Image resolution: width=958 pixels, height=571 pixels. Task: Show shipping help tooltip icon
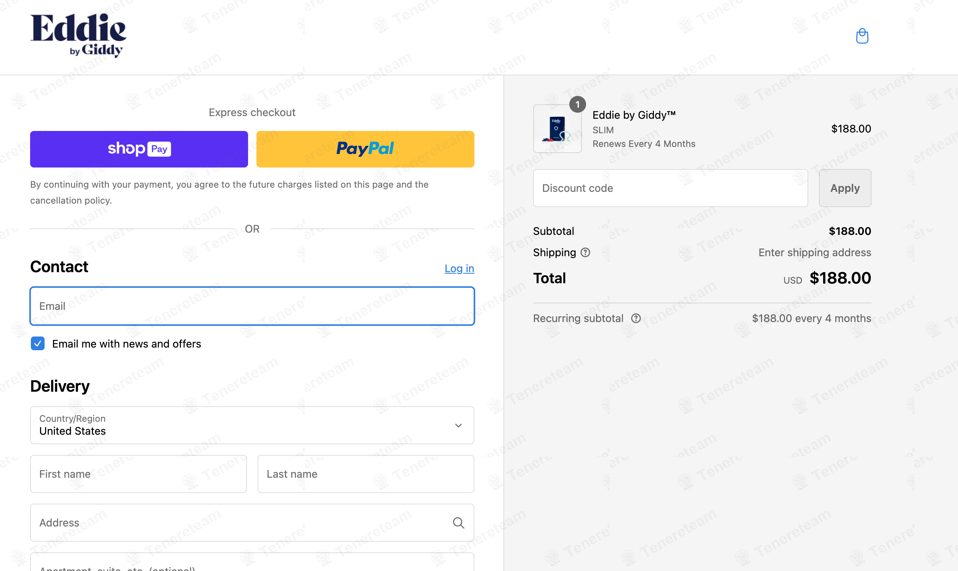tap(585, 252)
